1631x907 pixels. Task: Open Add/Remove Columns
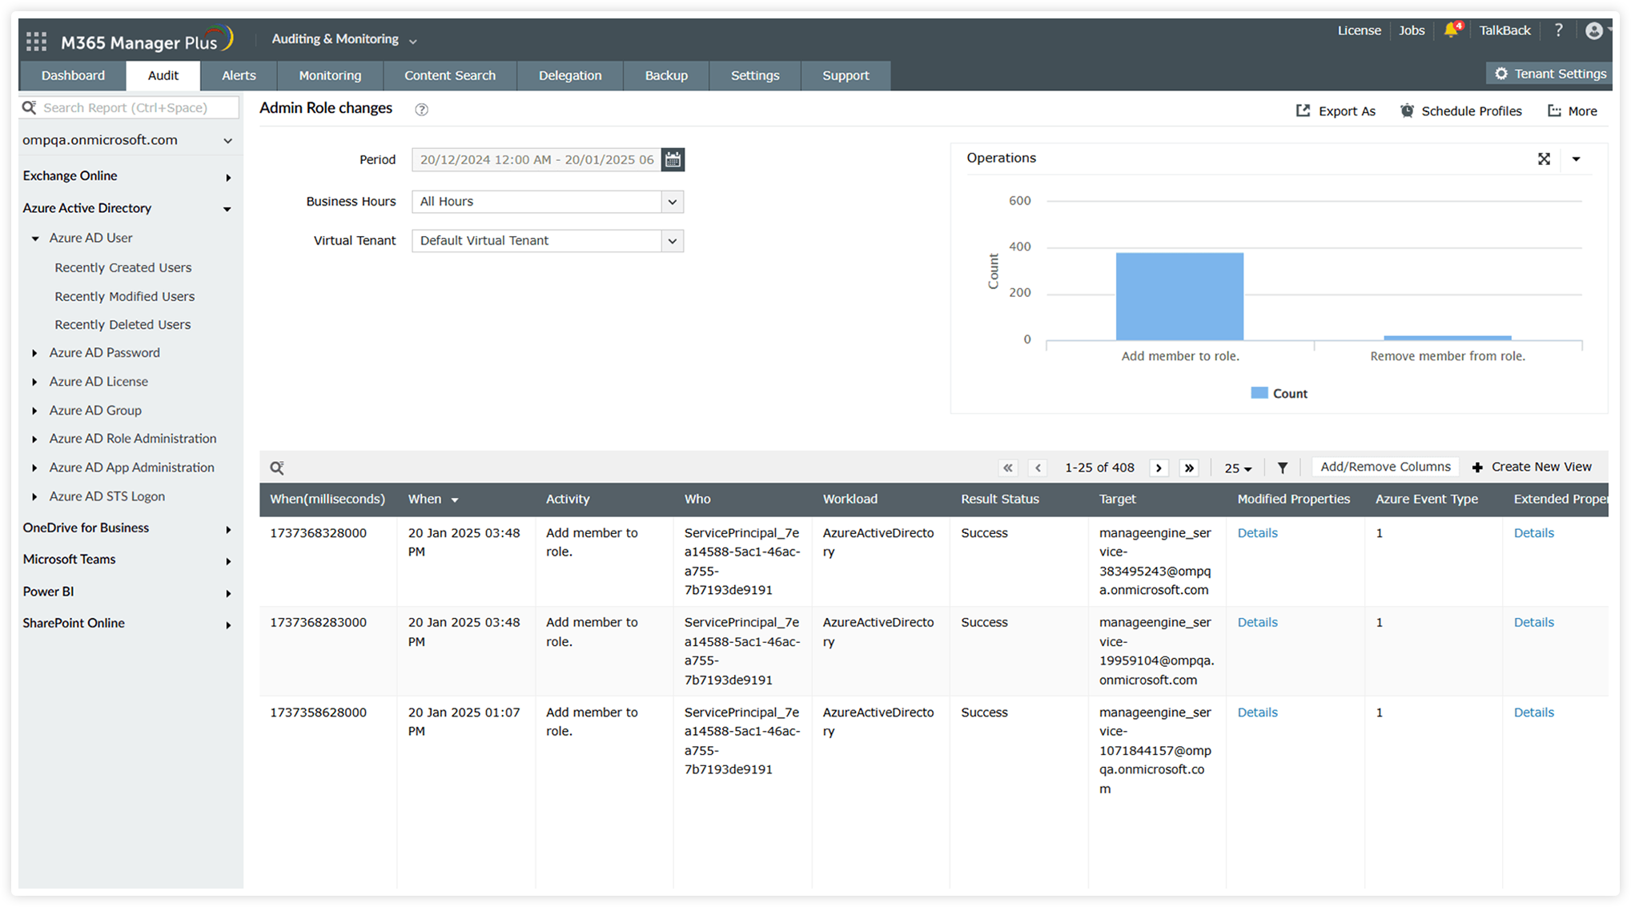pos(1384,466)
